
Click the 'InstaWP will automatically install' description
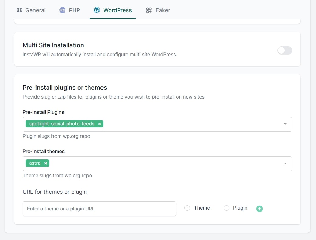[x=100, y=55]
